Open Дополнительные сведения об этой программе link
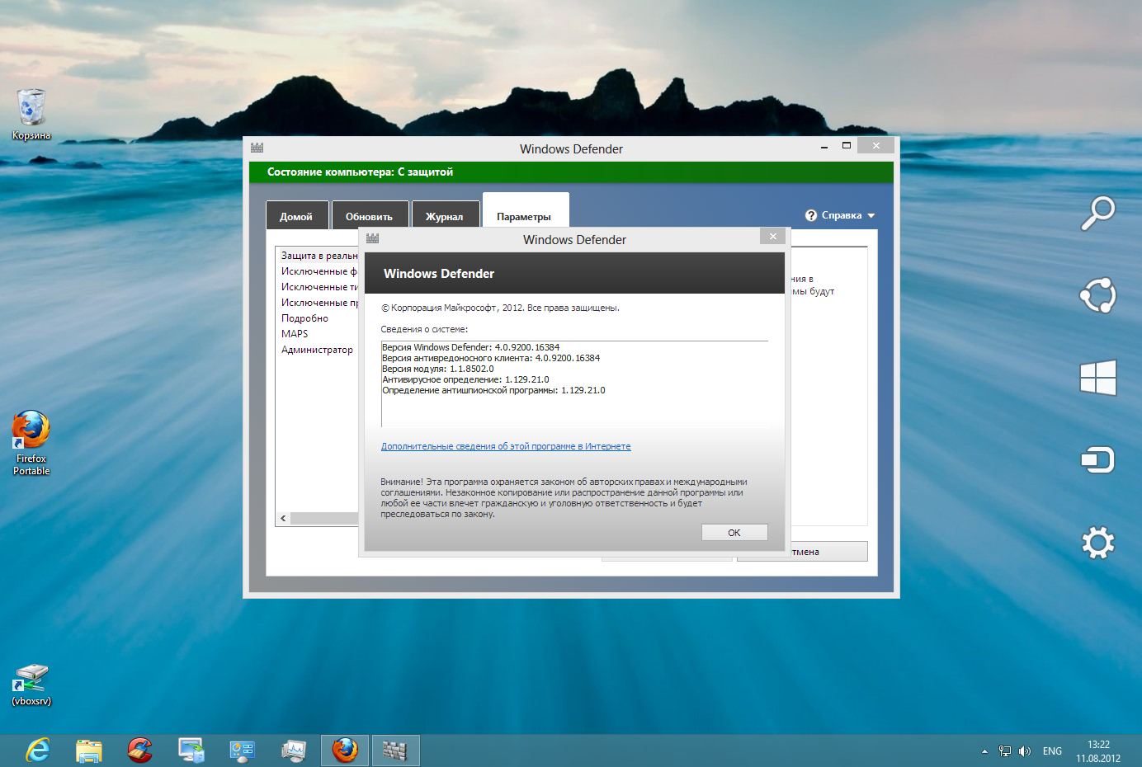The image size is (1142, 767). 506,446
